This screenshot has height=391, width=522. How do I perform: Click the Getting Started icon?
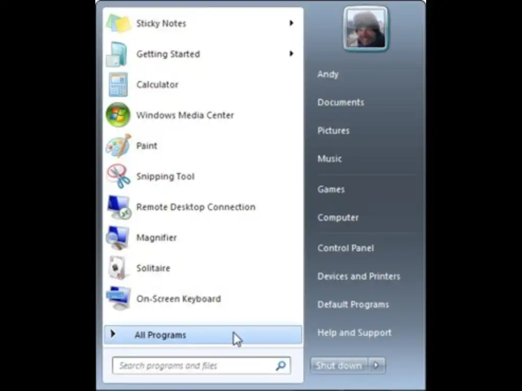tap(117, 54)
